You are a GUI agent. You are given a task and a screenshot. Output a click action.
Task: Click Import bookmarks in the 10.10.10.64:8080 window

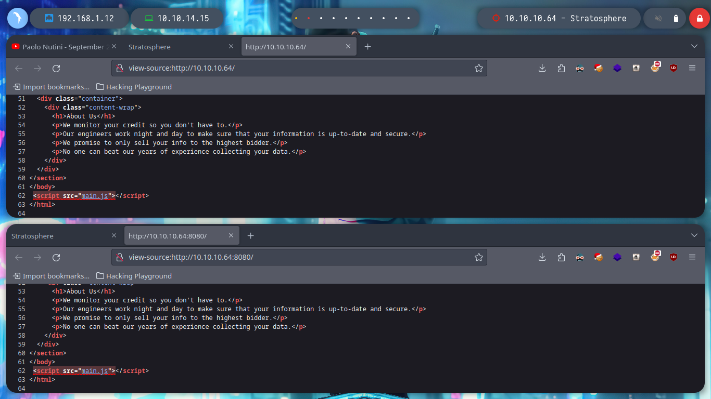51,276
